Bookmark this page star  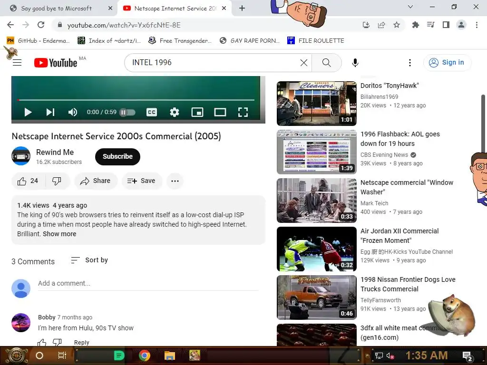[x=397, y=25]
